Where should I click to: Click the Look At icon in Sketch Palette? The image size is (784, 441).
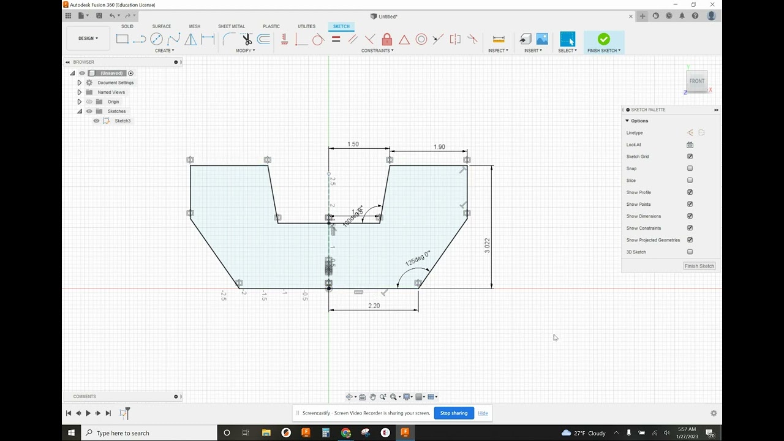[x=690, y=145]
